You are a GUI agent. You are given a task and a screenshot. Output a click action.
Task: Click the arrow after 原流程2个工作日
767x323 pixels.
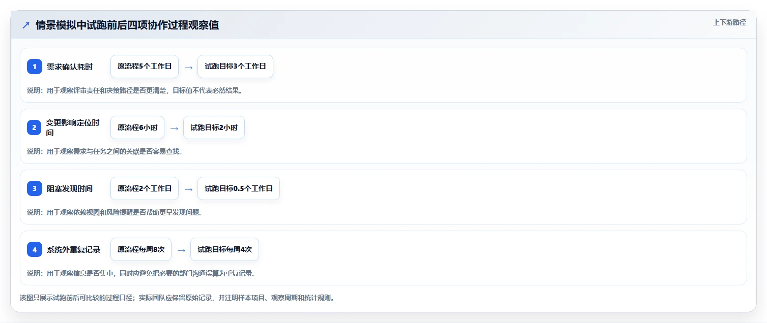coord(188,189)
